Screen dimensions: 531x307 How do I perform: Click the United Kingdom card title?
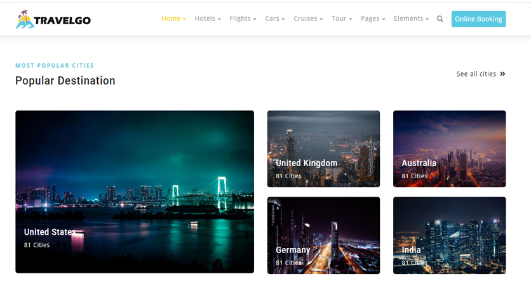coord(307,163)
